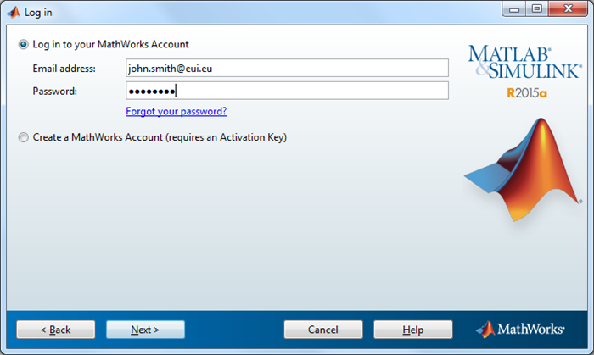Click the MATLAB icon in the title bar
Screen dimensions: 594x355
[14, 12]
